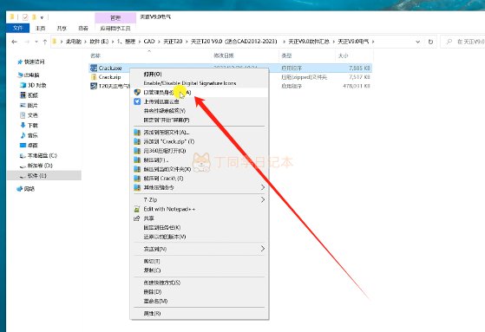Screen dimensions: 485x332
Task: Open the 音乐 folder in sidebar
Action: (x=32, y=135)
